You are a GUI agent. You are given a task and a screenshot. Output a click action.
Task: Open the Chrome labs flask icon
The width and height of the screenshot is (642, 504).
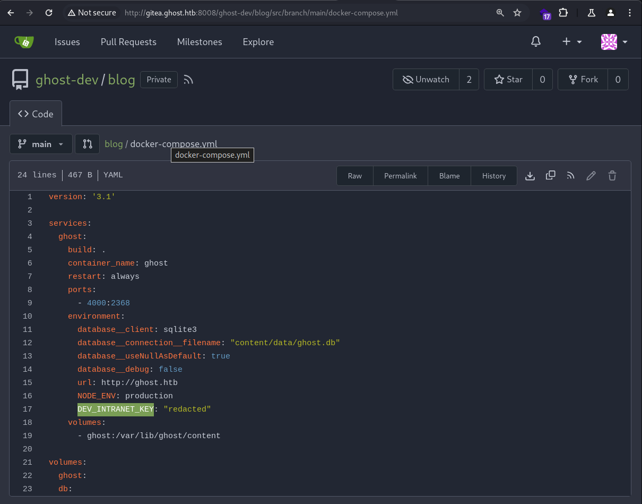coord(593,13)
